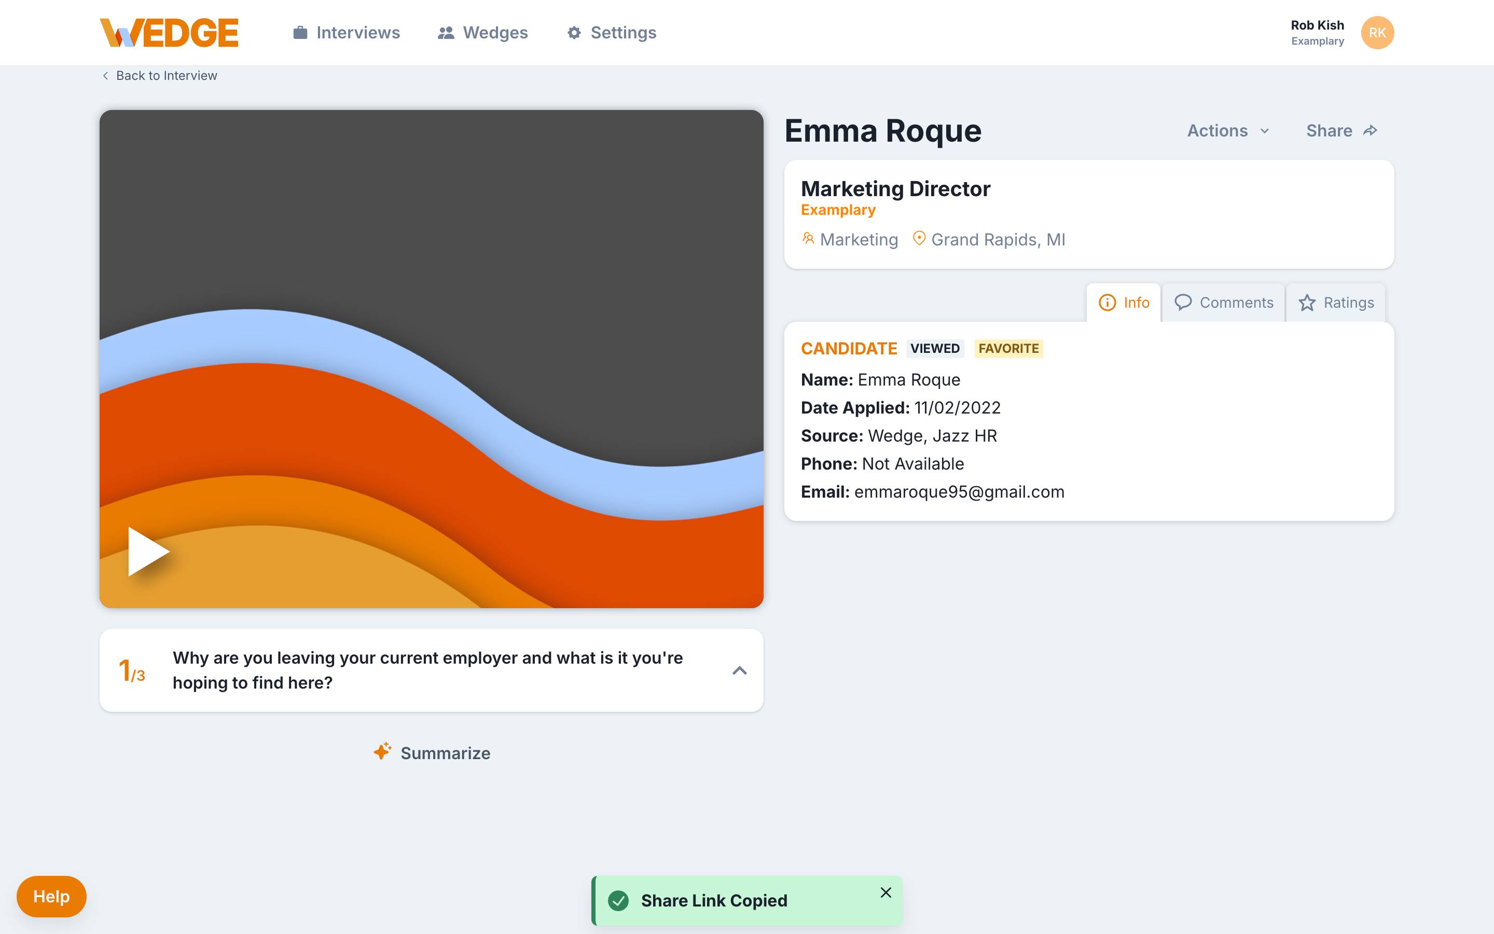Open the Actions dropdown
1494x934 pixels.
point(1228,130)
